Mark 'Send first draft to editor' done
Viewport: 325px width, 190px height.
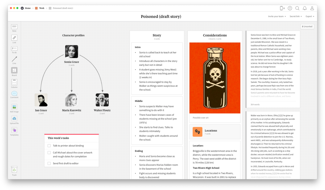pyautogui.click(x=49, y=163)
